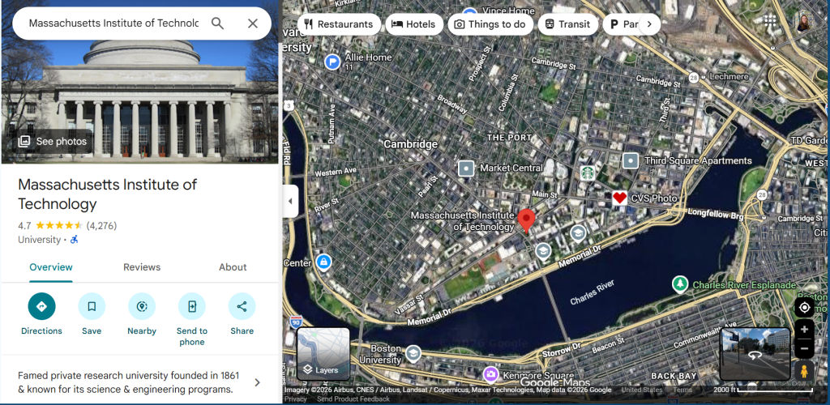Filter map by Hotels

click(414, 23)
